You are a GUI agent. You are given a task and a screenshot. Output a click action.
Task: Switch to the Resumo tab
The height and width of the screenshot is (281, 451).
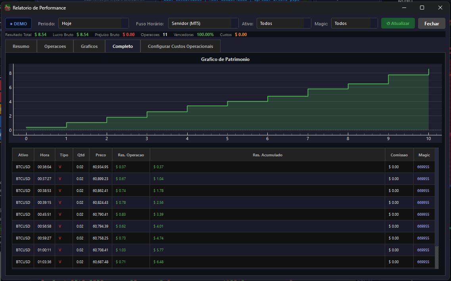click(x=21, y=46)
